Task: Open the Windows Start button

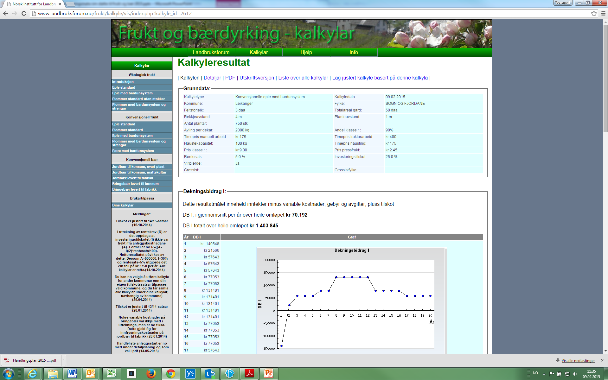Action: 8,374
